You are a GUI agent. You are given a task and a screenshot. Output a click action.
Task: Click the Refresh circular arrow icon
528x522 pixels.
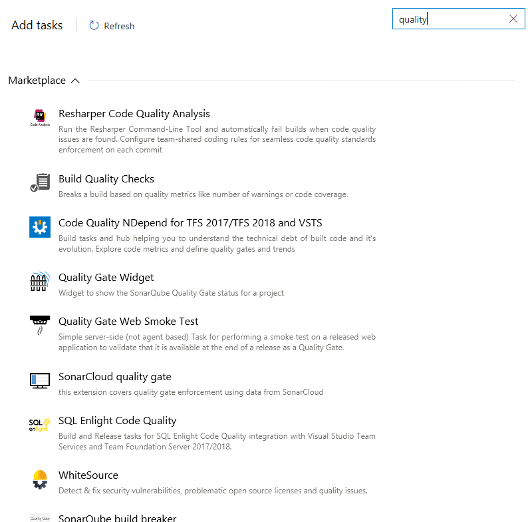[x=94, y=25]
